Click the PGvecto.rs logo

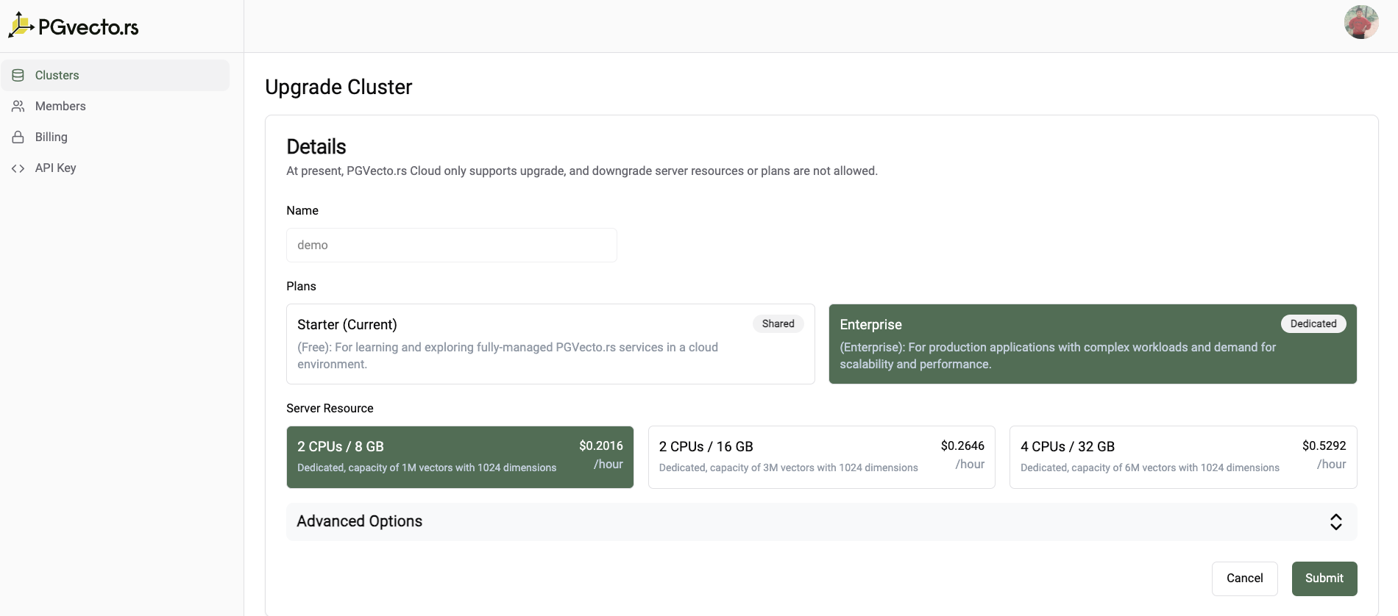[74, 26]
